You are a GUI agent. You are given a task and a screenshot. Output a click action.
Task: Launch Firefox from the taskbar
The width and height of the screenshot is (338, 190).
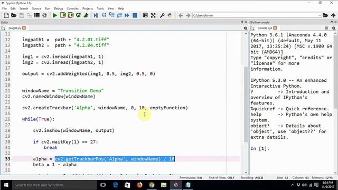pos(139,185)
